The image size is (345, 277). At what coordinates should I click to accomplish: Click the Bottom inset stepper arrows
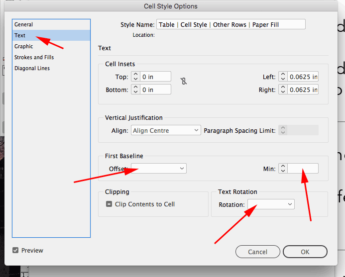tap(135, 90)
